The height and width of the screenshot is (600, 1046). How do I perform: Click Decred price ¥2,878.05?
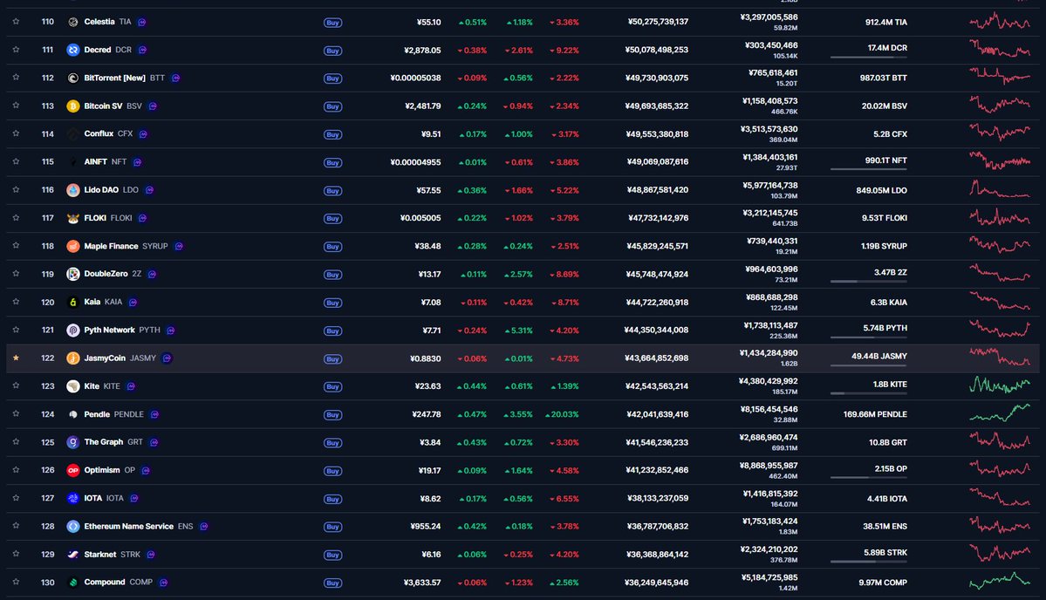(422, 50)
